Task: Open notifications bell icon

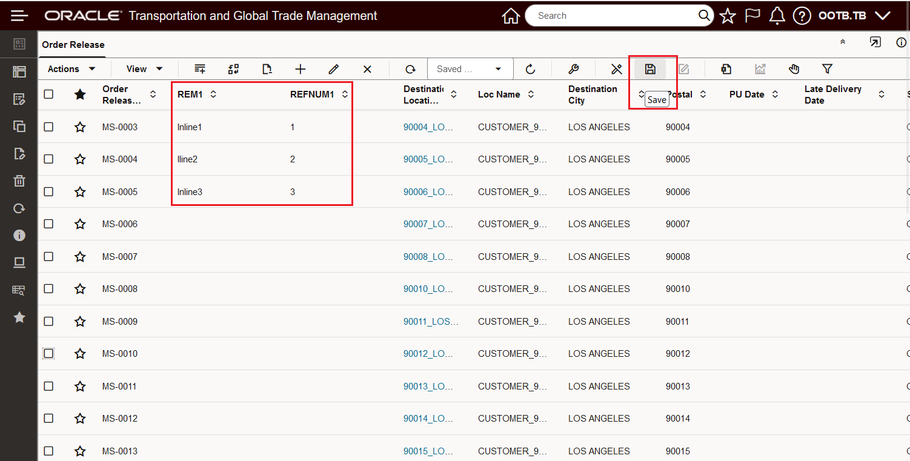Action: 777,16
